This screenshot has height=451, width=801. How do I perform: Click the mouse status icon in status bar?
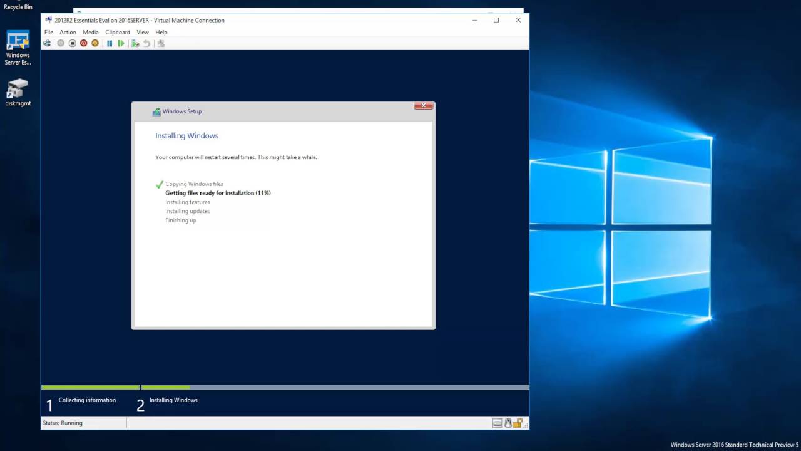[508, 423]
